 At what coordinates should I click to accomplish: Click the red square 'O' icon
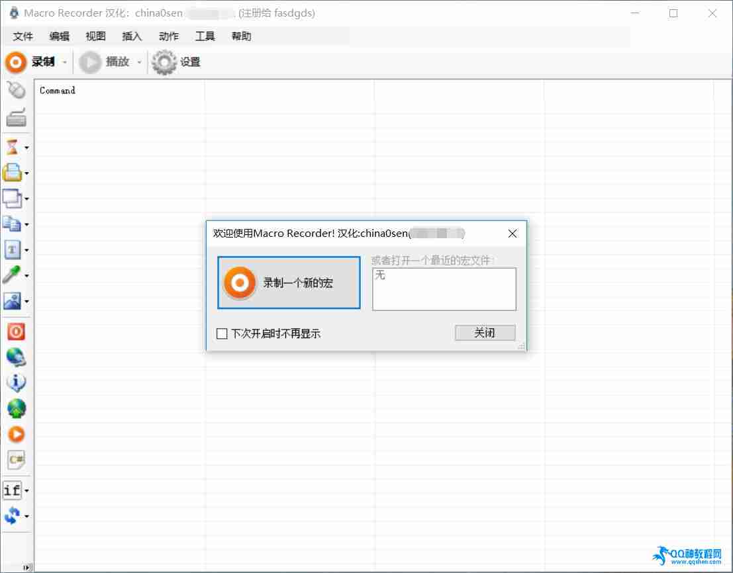click(16, 331)
